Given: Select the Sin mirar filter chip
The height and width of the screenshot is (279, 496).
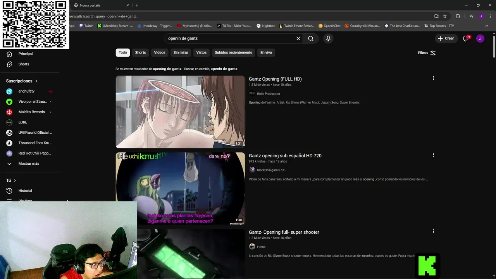Looking at the screenshot, I should tap(181, 53).
